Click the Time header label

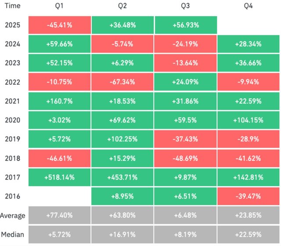tap(12, 7)
